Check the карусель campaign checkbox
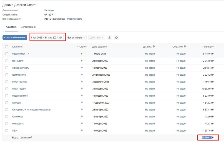This screenshot has height=144, width=224. 7,103
